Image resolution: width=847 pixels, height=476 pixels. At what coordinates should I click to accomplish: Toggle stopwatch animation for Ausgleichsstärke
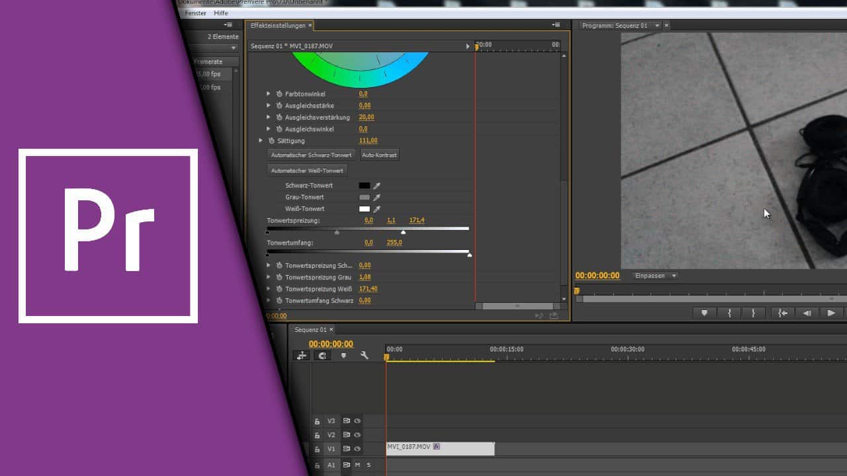click(x=279, y=106)
